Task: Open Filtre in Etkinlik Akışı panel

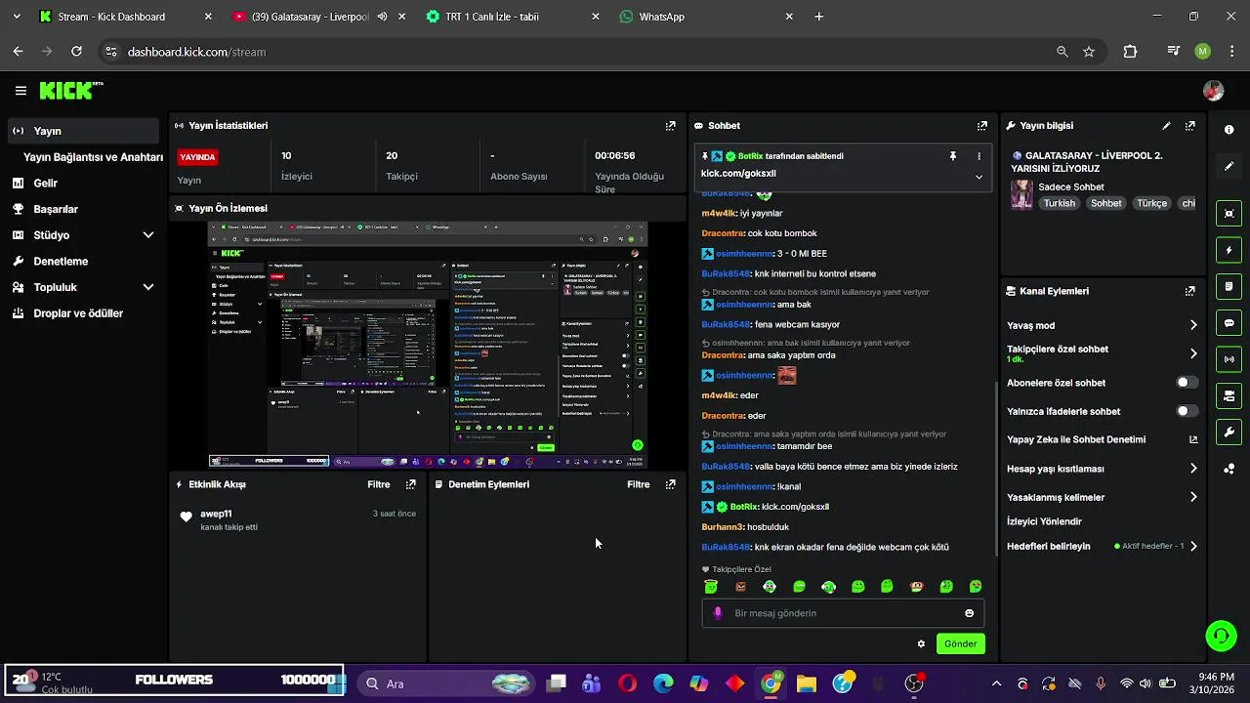Action: (x=379, y=484)
